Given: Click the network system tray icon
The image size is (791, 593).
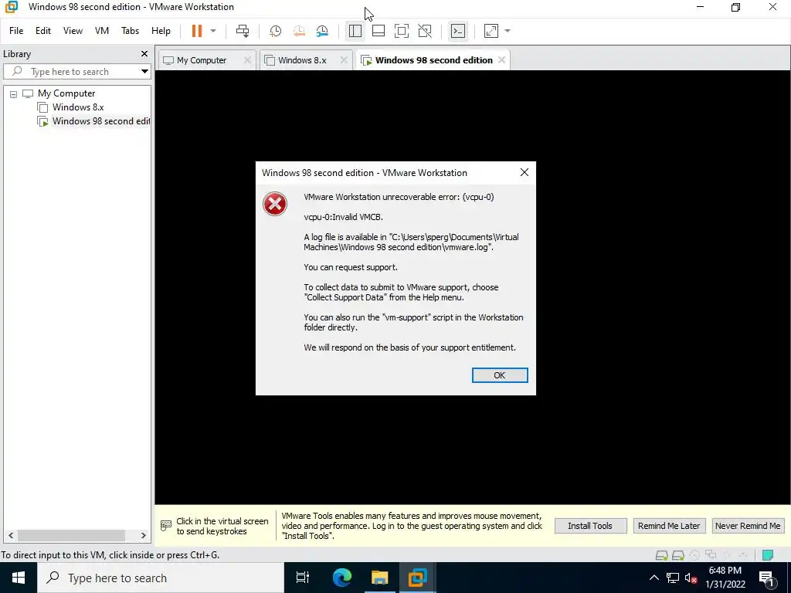Looking at the screenshot, I should point(673,578).
